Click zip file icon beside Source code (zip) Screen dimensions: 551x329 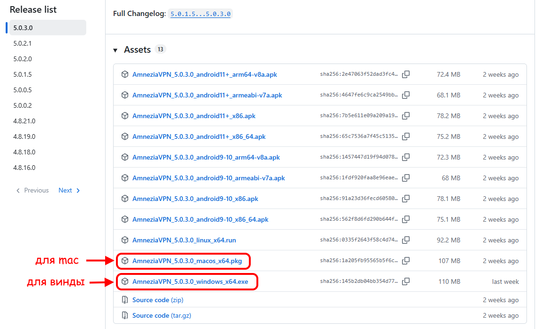(125, 300)
